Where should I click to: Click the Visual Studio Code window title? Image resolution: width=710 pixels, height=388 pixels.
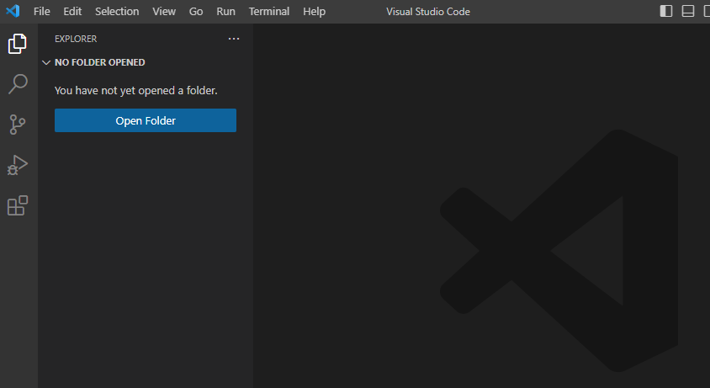click(428, 11)
